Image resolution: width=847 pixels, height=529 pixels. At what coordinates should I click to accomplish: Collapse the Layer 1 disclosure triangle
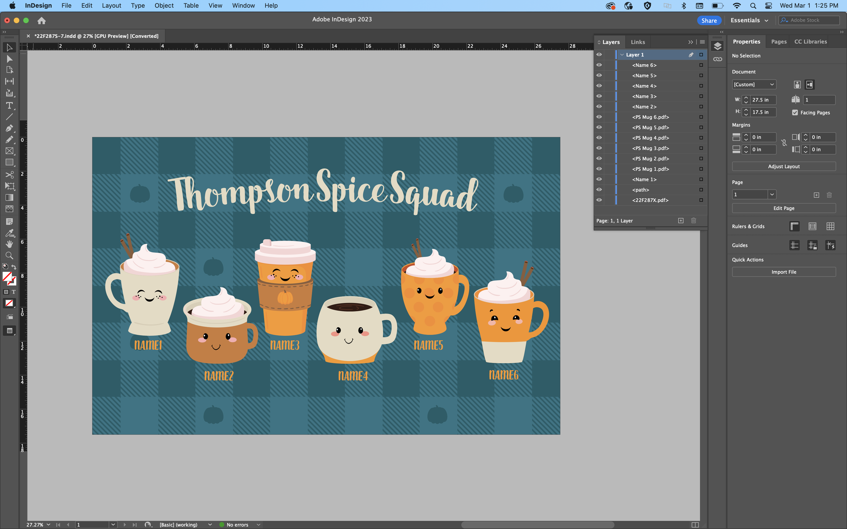pyautogui.click(x=622, y=54)
